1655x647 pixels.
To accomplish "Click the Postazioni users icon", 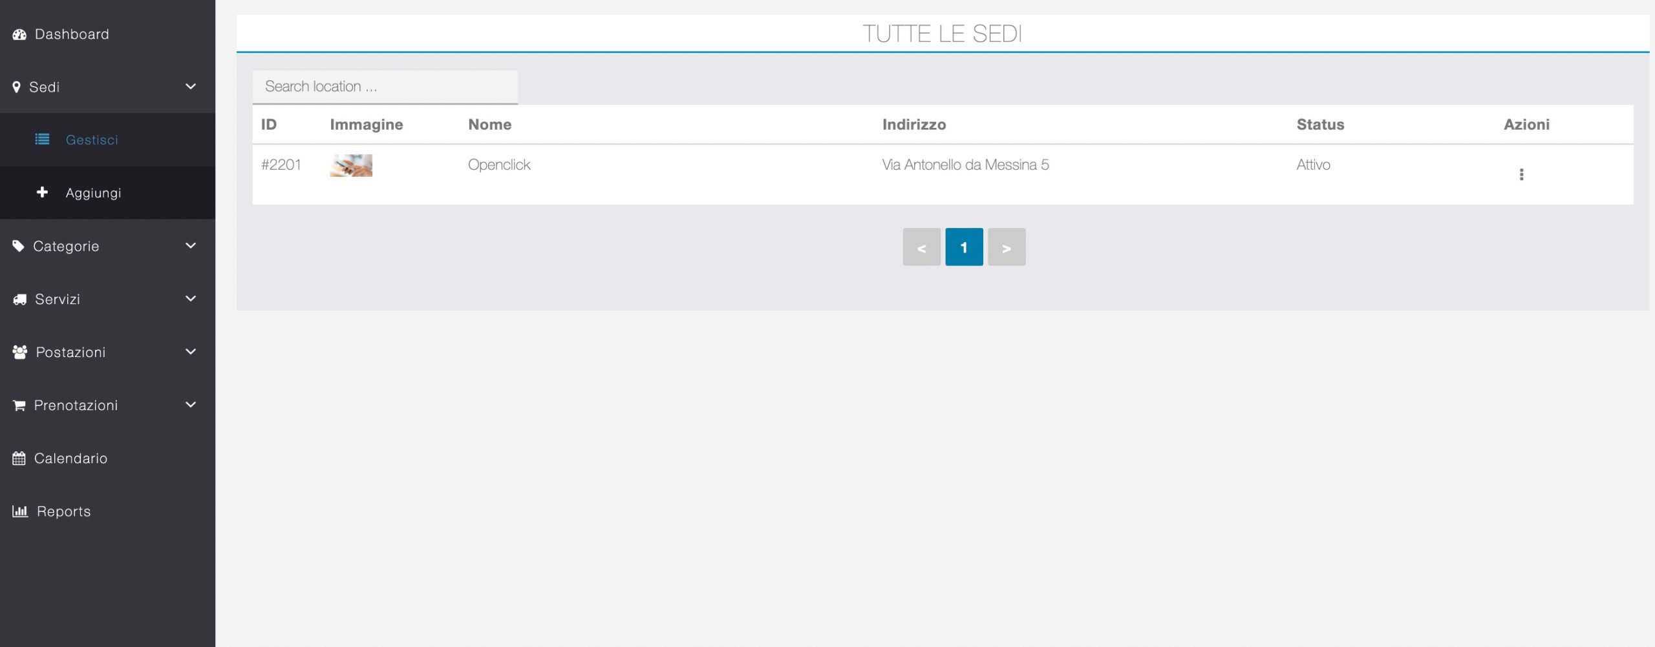I will click(x=20, y=353).
